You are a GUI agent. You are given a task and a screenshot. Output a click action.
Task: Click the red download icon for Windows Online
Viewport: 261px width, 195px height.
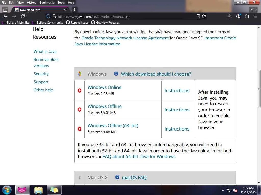coord(80,91)
